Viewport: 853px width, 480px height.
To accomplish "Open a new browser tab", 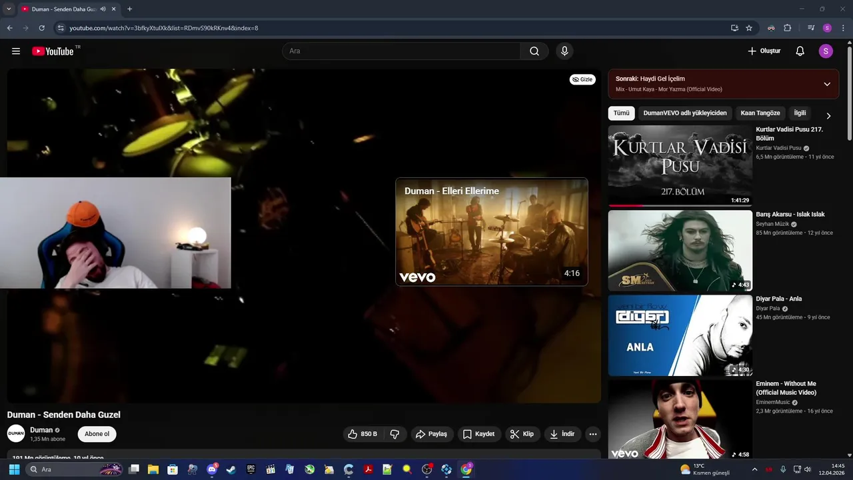I will (x=129, y=9).
